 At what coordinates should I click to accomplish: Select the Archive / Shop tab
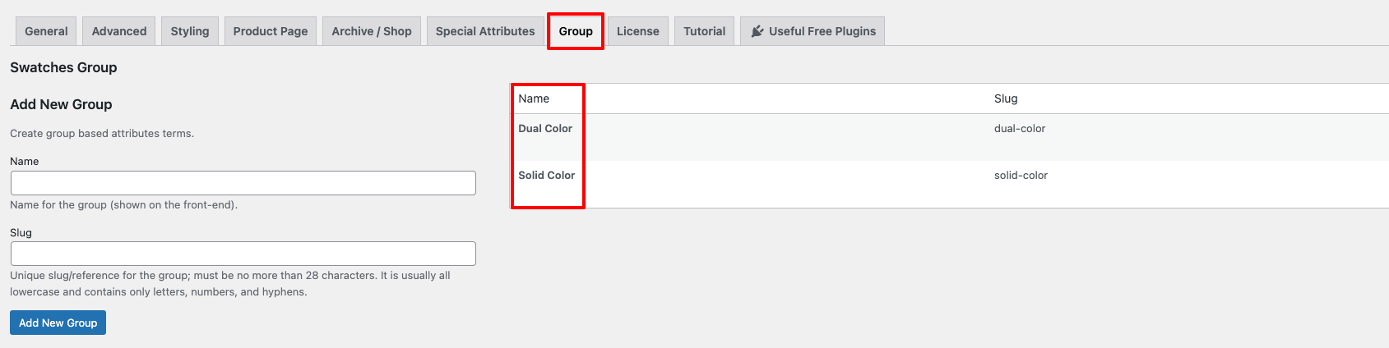click(372, 31)
